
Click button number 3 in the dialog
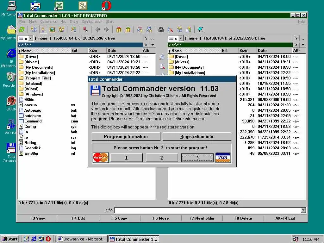197,158
